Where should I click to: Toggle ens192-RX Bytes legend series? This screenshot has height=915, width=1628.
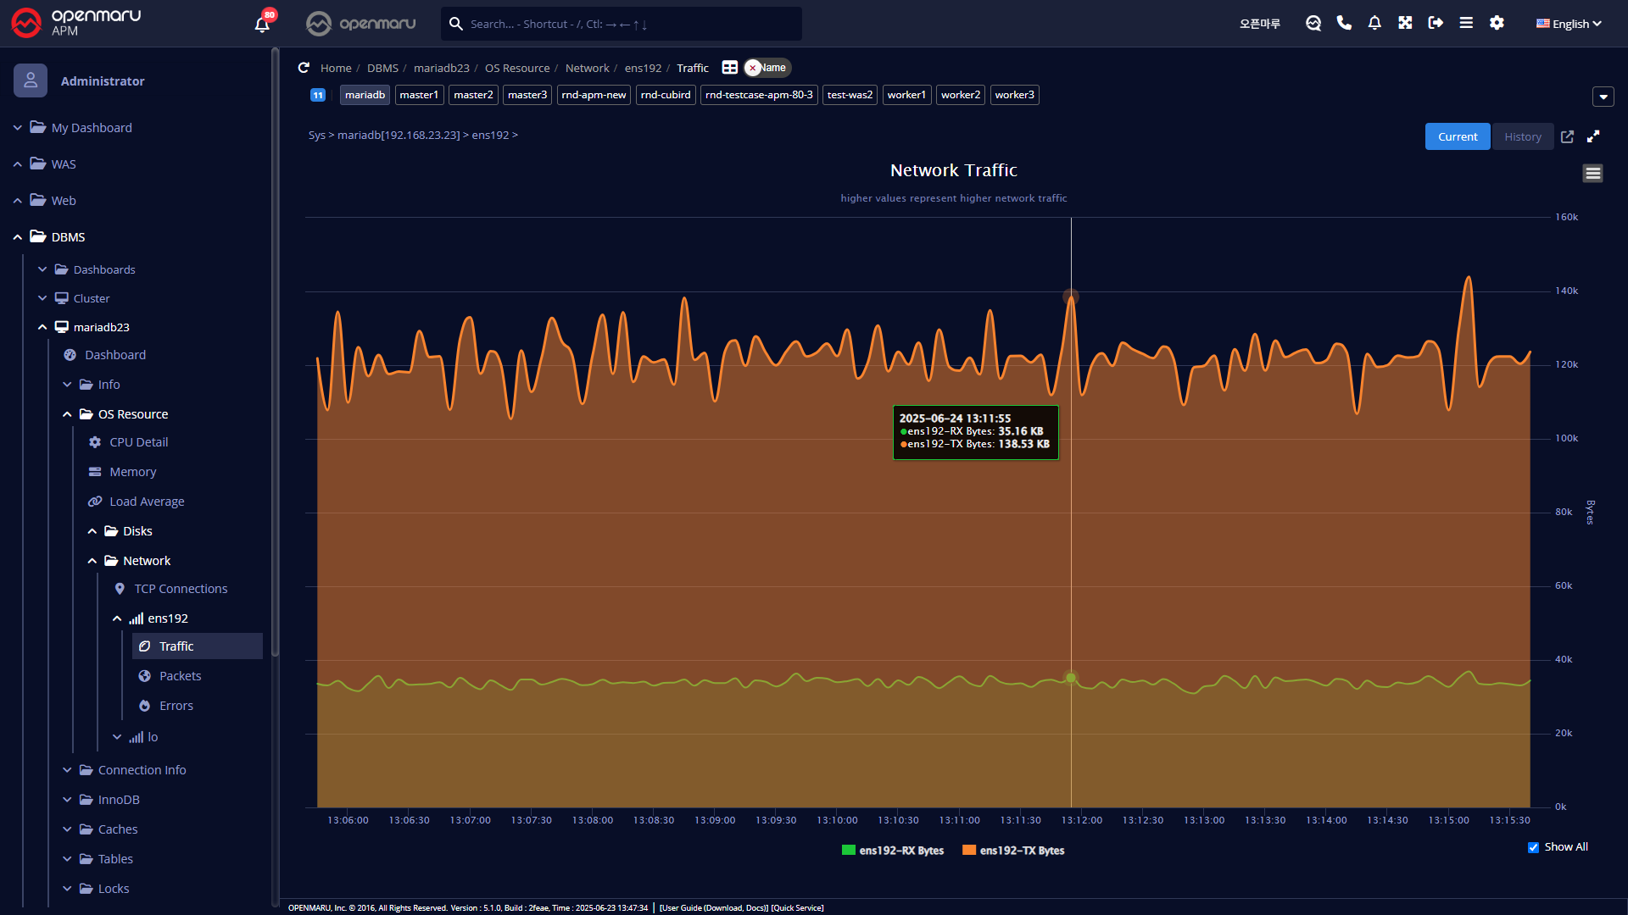893,851
